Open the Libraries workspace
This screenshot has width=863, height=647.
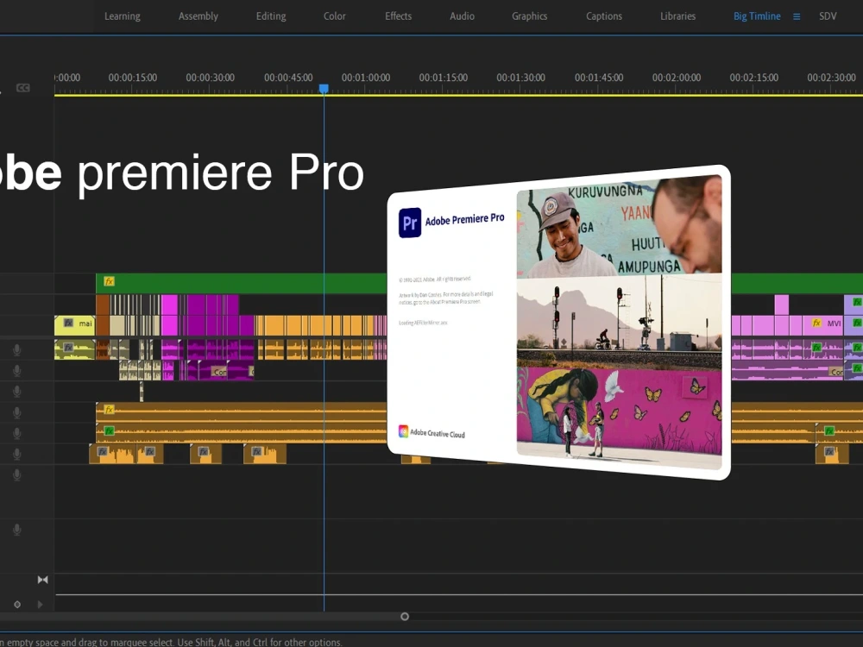(677, 16)
